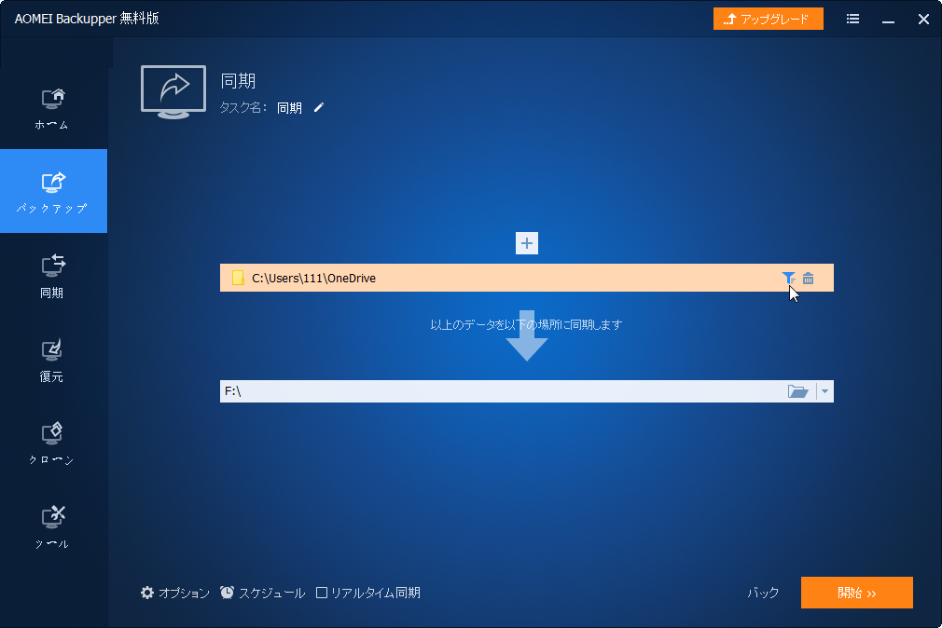
Task: Open オプション settings
Action: coord(174,594)
